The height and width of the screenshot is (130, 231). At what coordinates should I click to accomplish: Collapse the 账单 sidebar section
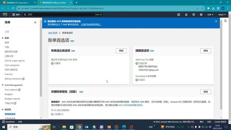coord(3,38)
